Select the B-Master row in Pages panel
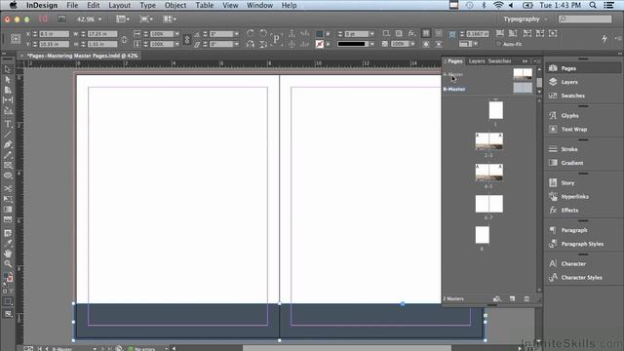The height and width of the screenshot is (351, 624). pyautogui.click(x=487, y=89)
